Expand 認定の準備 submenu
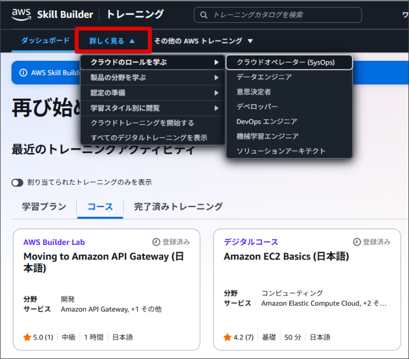The width and height of the screenshot is (409, 359). (152, 93)
